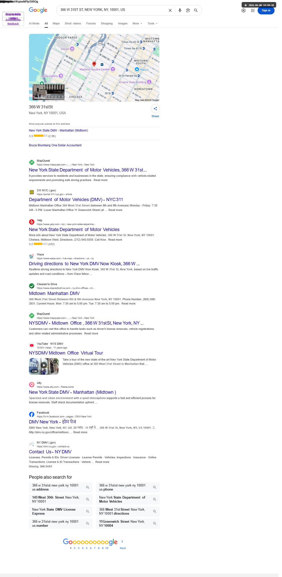
Task: Click Macy's shopping marker on map
Action: click(x=137, y=69)
